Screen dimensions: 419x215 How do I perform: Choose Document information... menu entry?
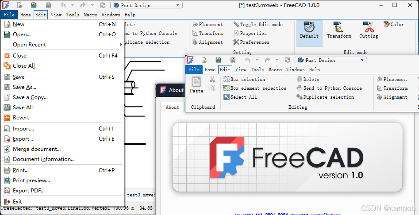click(x=62, y=159)
